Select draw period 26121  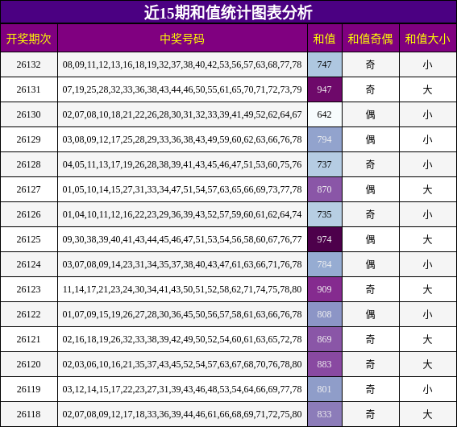(28, 339)
